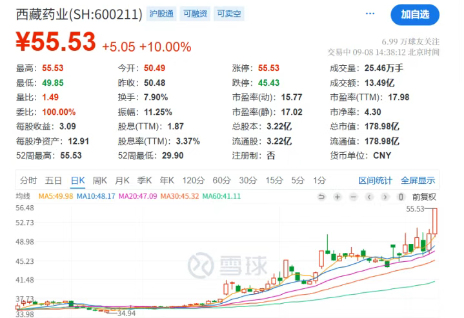The image size is (464, 318).
Task: Select the 60分 chart tab
Action: 221,181
